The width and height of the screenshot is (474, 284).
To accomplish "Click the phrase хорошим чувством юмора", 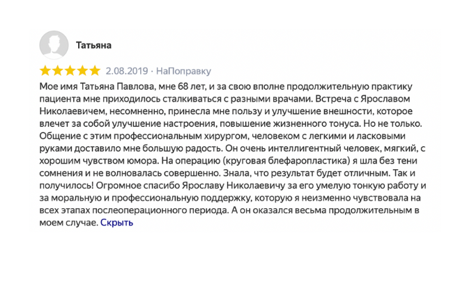I will pos(98,161).
